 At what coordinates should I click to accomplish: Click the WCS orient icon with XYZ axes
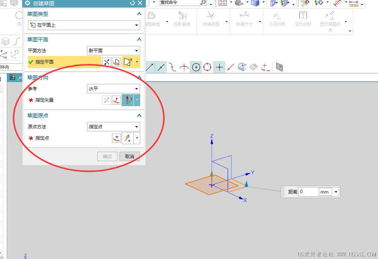click(x=4, y=55)
